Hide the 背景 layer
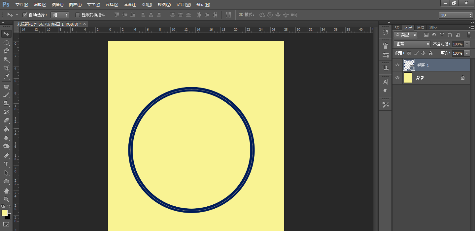This screenshot has height=231, width=475. click(397, 78)
